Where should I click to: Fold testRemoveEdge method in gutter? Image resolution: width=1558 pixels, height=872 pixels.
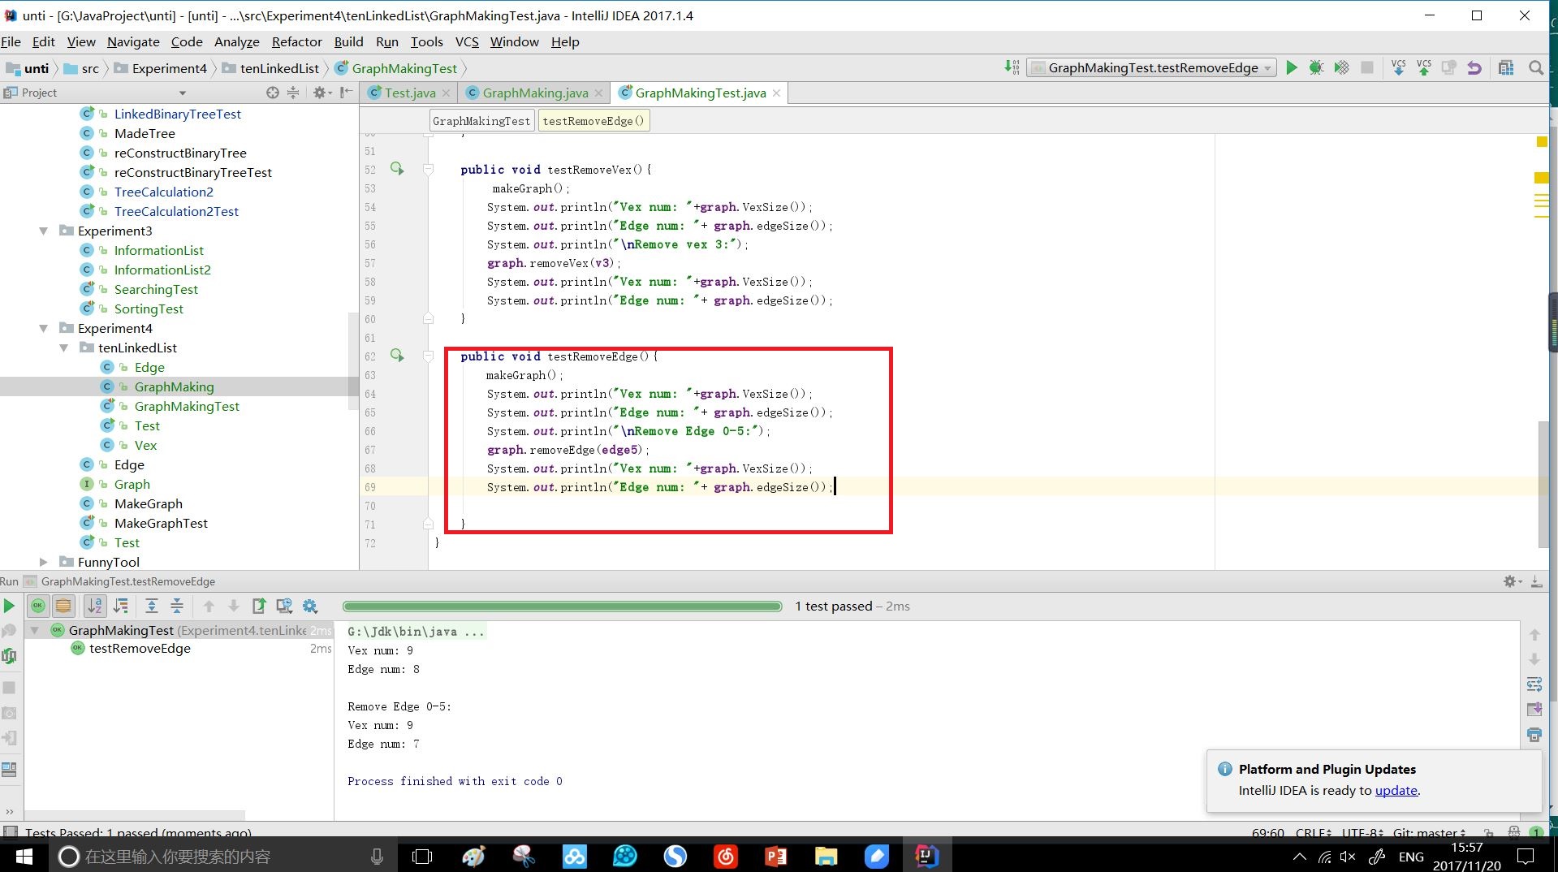428,356
